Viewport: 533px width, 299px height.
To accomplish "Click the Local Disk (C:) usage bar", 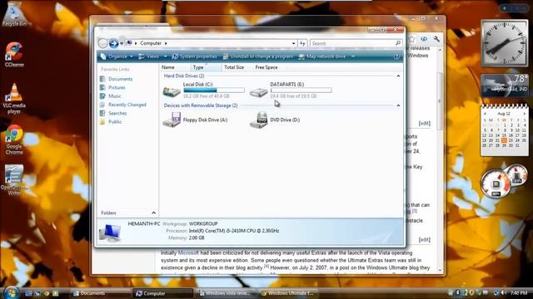I will click(x=214, y=91).
